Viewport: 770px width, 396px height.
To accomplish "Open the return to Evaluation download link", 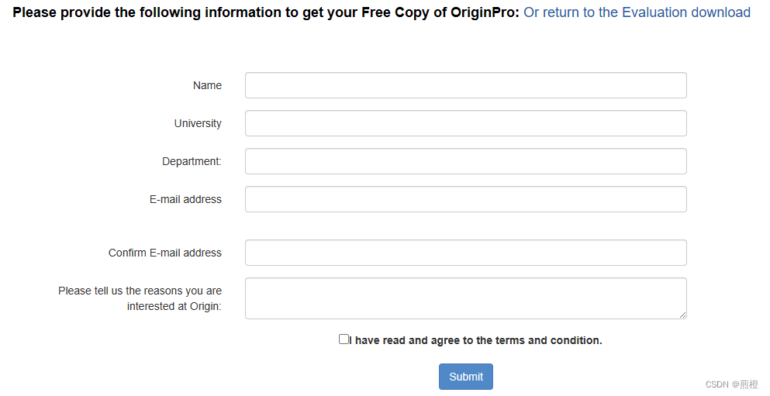I will (637, 12).
